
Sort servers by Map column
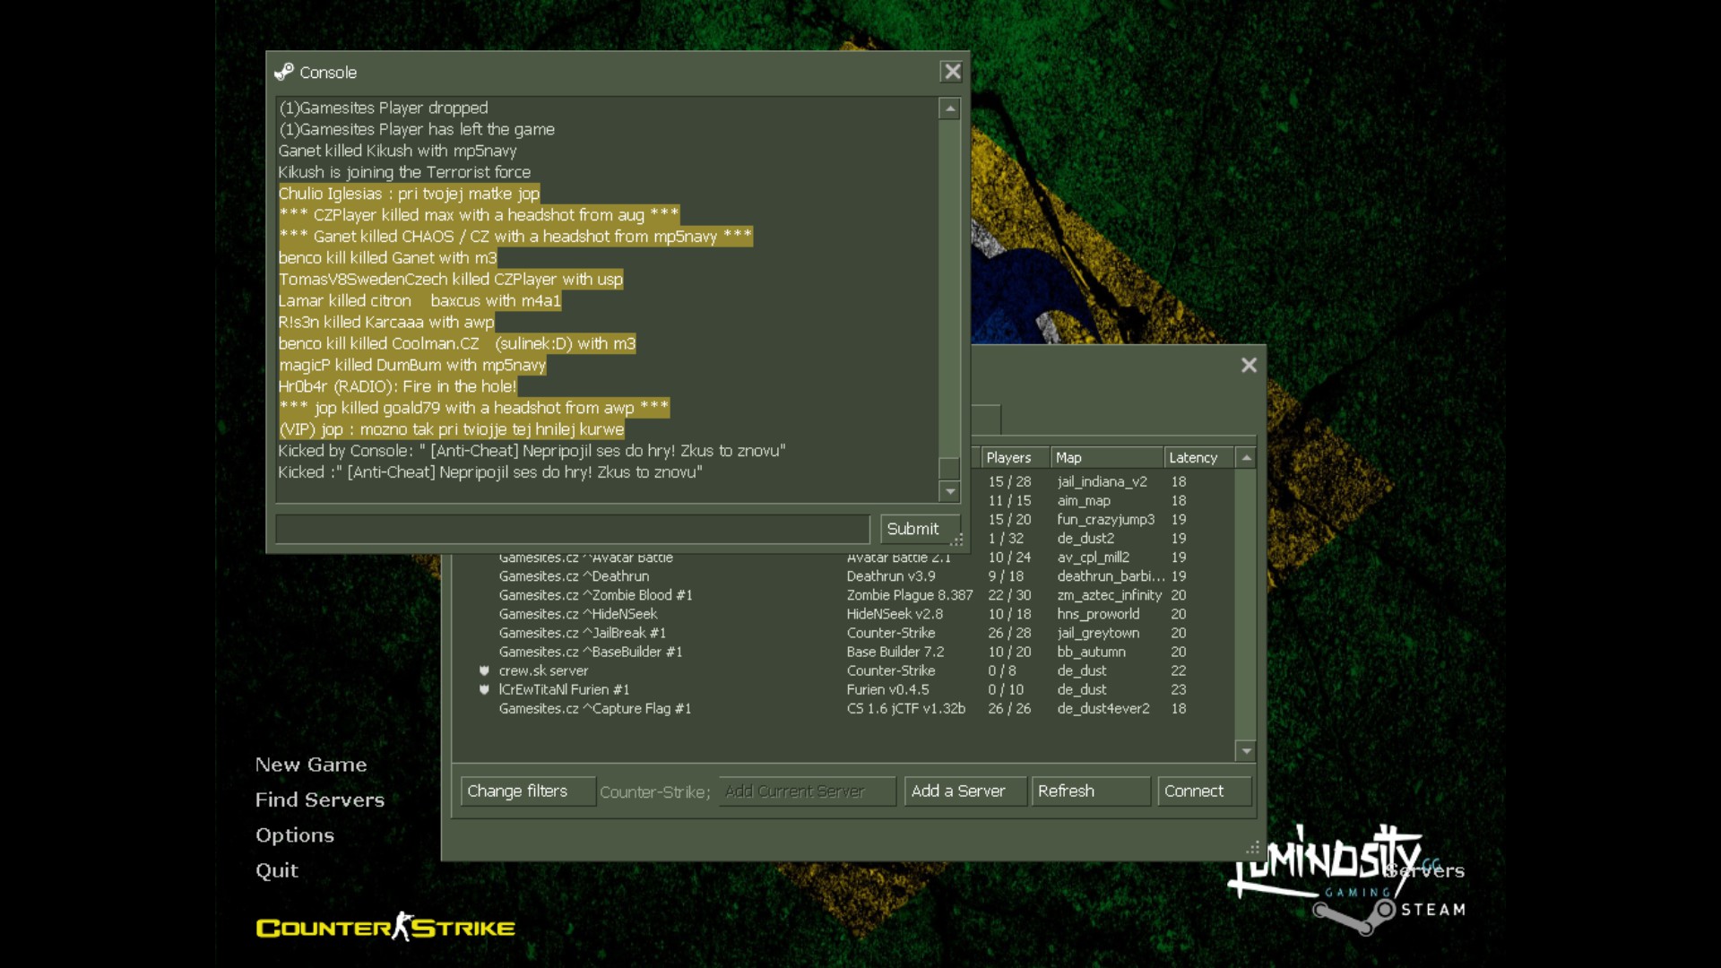coord(1107,457)
